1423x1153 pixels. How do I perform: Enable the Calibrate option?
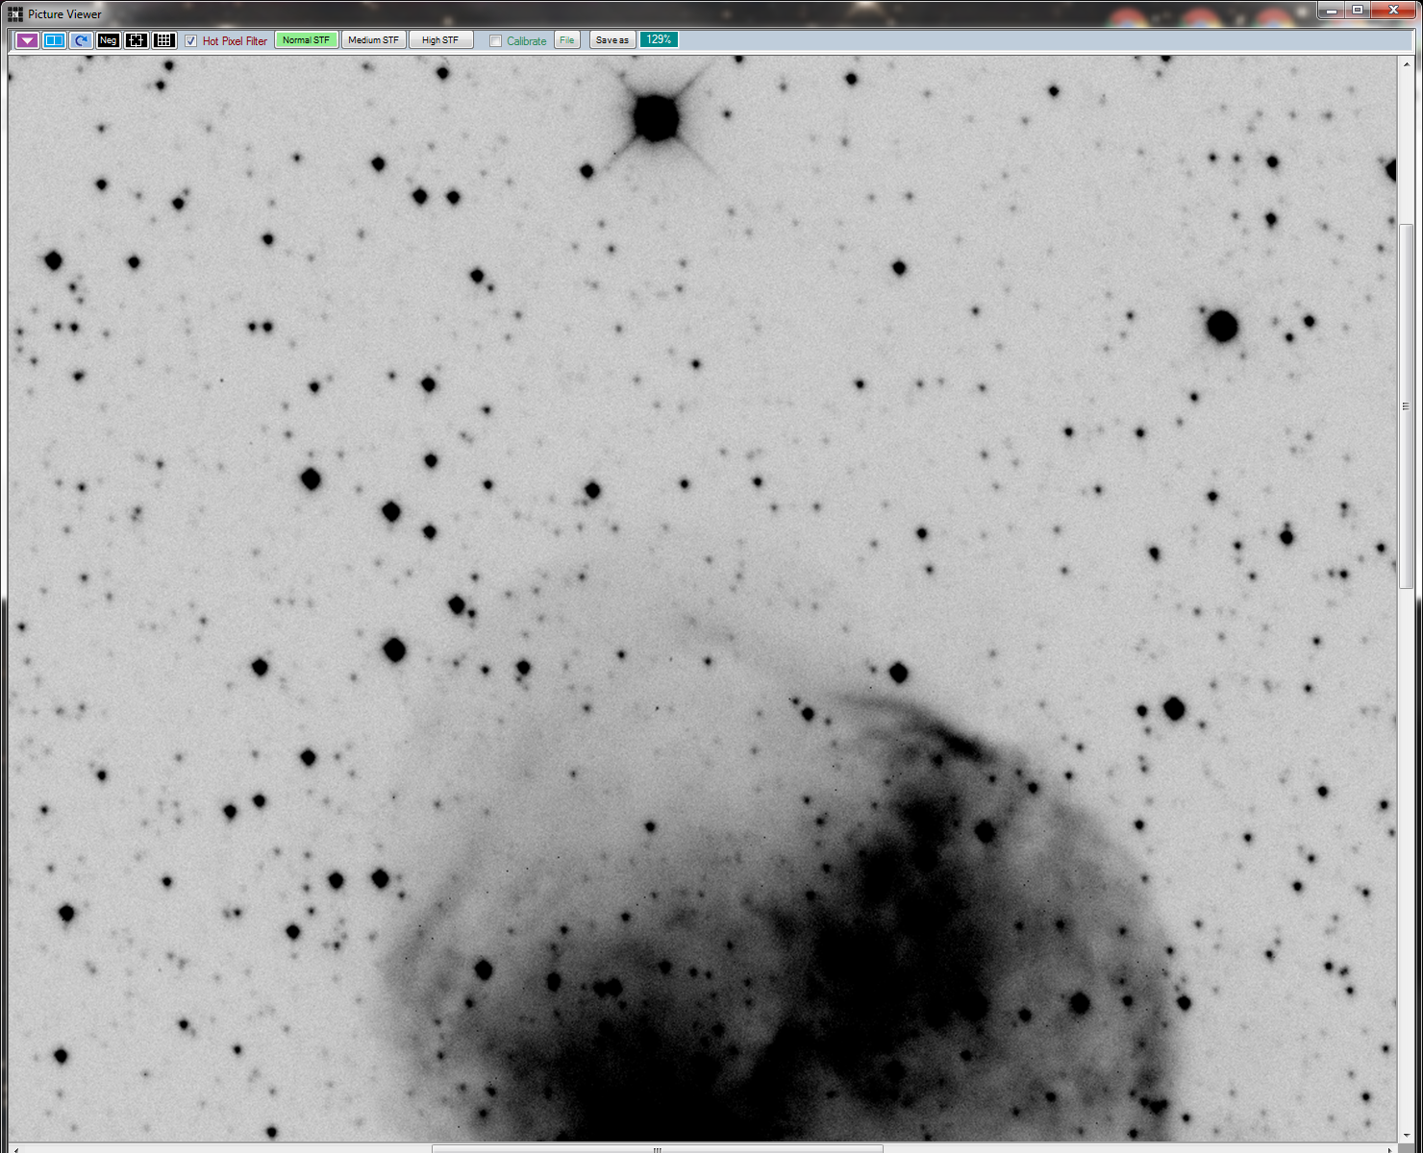click(x=494, y=40)
